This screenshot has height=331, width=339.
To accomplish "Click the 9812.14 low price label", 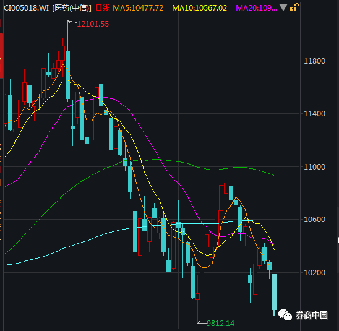I will click(220, 323).
